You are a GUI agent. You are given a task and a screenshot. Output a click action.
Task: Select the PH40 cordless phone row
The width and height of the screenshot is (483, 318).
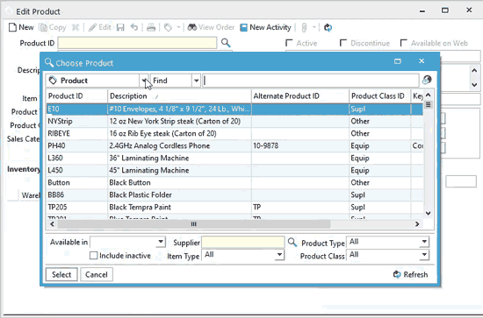[234, 145]
